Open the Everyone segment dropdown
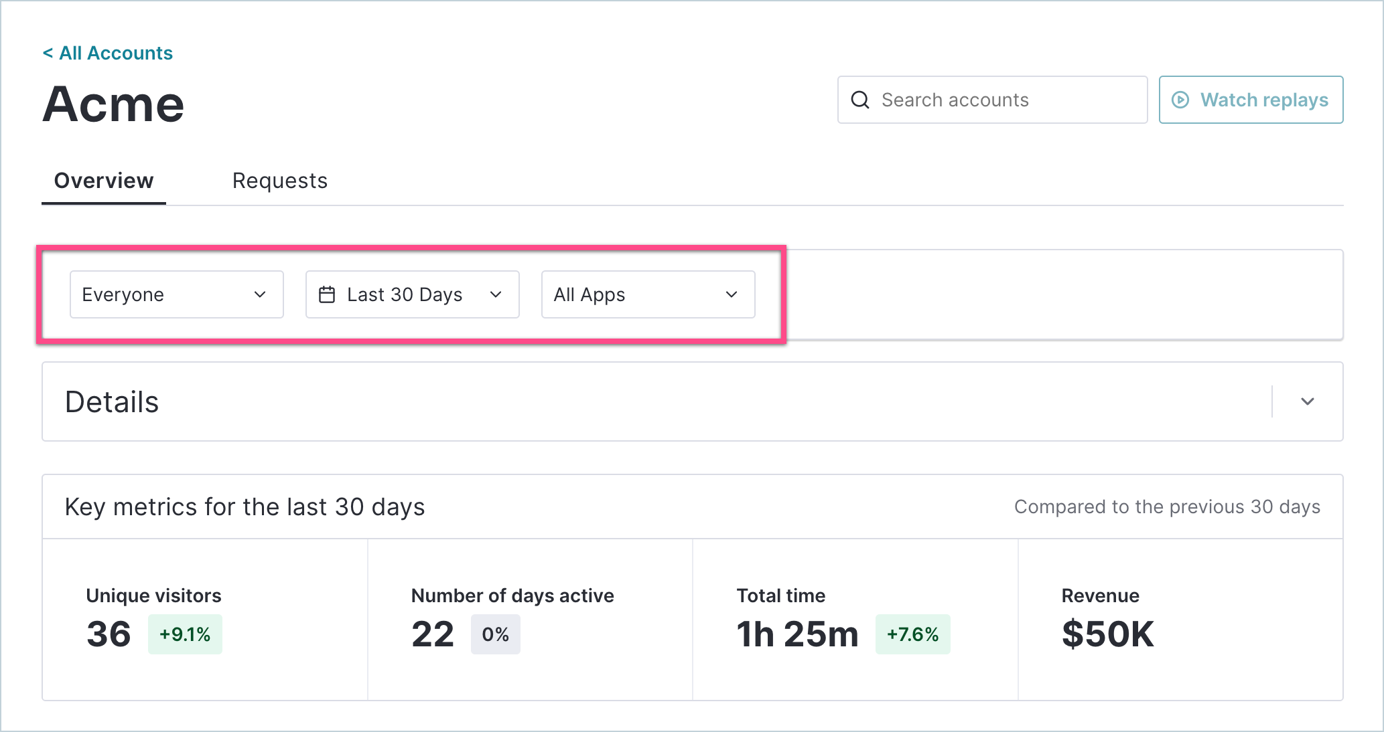1384x732 pixels. 177,294
